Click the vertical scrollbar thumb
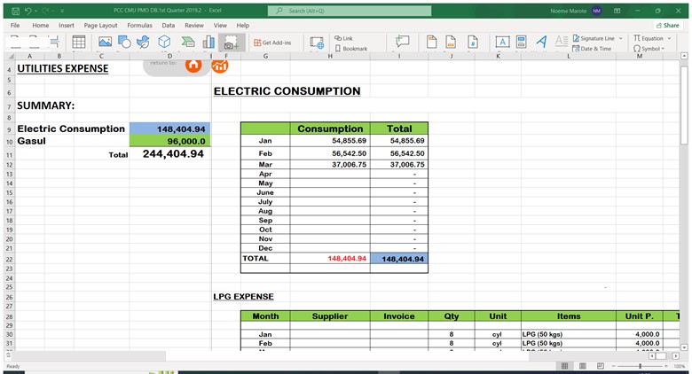 pos(684,105)
